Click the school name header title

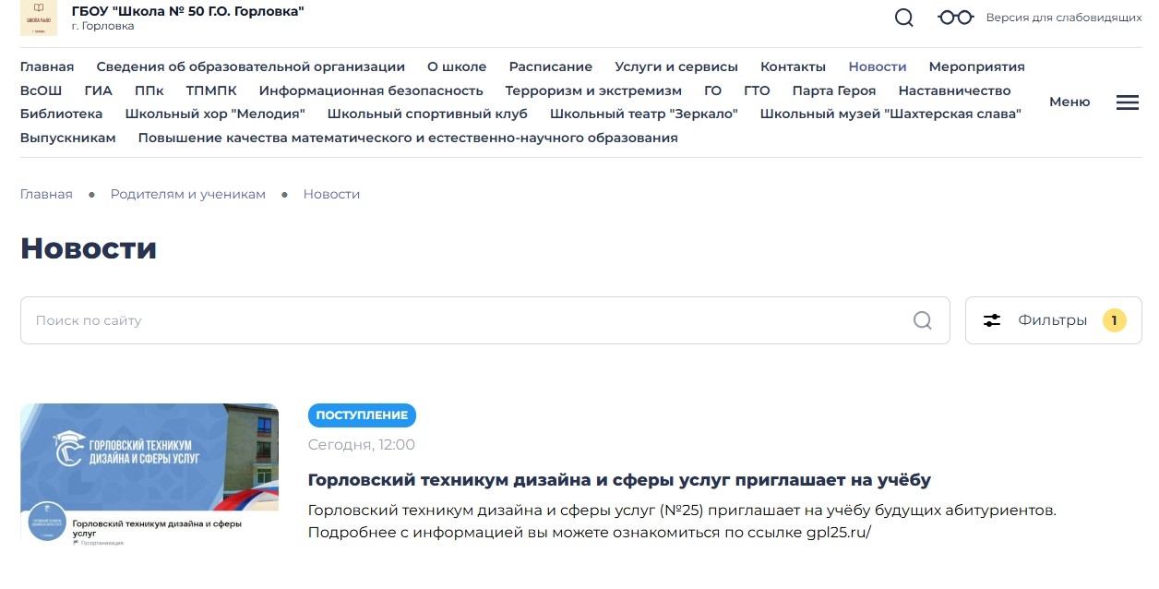(x=188, y=11)
